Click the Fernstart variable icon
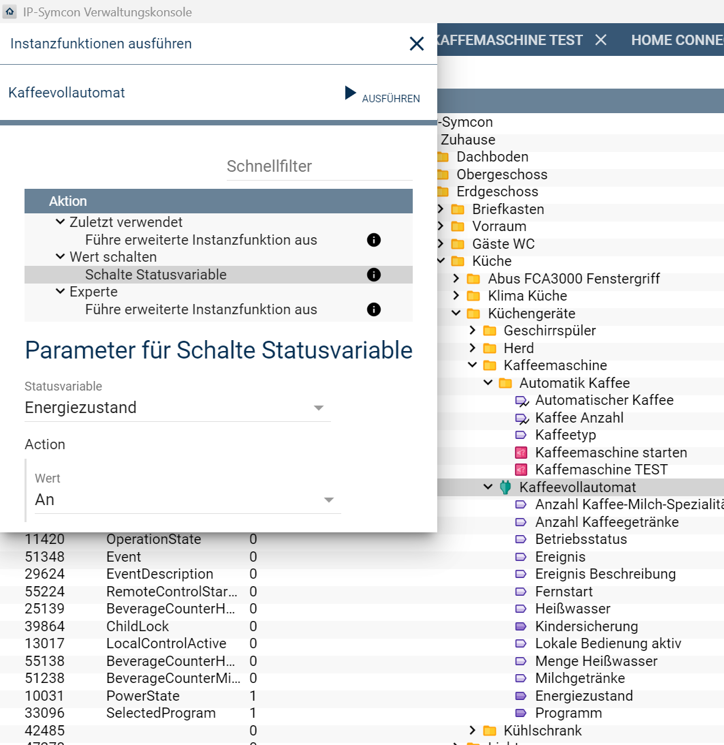 (x=521, y=592)
